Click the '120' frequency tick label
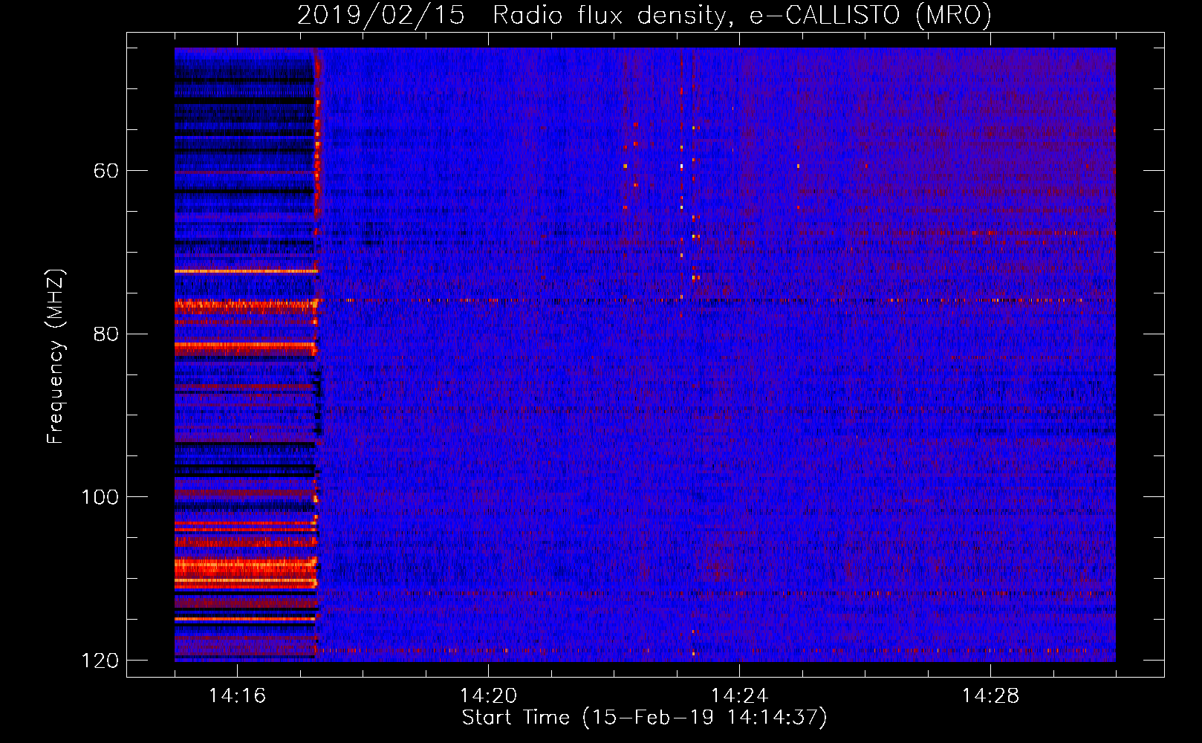The height and width of the screenshot is (743, 1202). point(100,661)
